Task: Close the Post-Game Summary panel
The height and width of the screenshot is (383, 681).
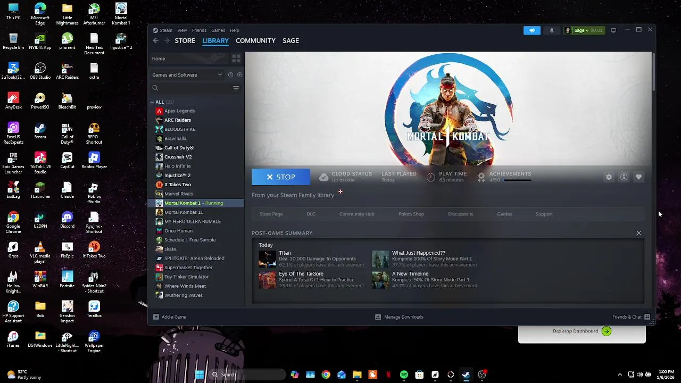Action: (x=638, y=233)
